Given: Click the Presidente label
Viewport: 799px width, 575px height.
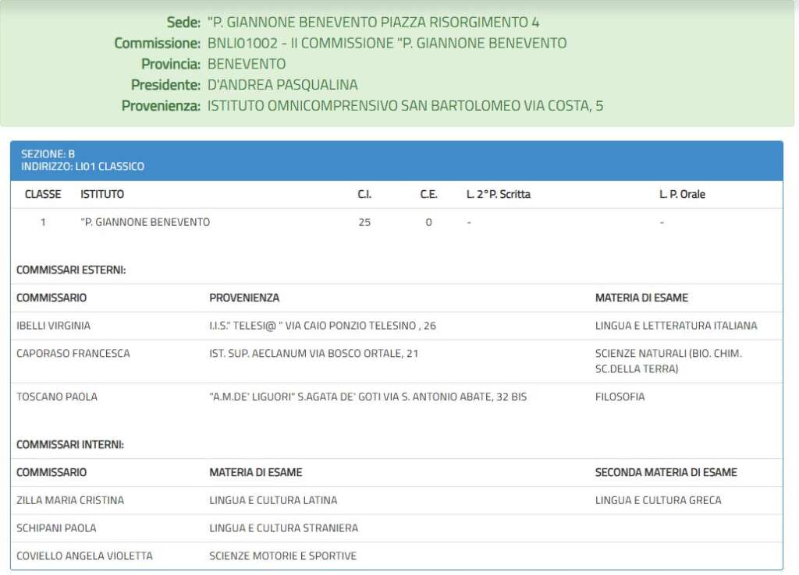Looking at the screenshot, I should click(165, 85).
